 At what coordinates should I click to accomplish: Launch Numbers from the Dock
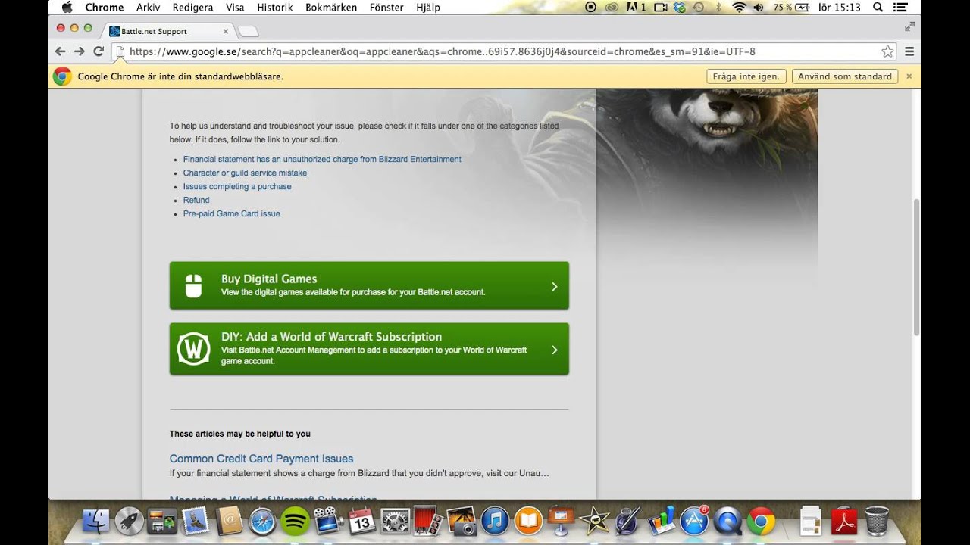[661, 522]
